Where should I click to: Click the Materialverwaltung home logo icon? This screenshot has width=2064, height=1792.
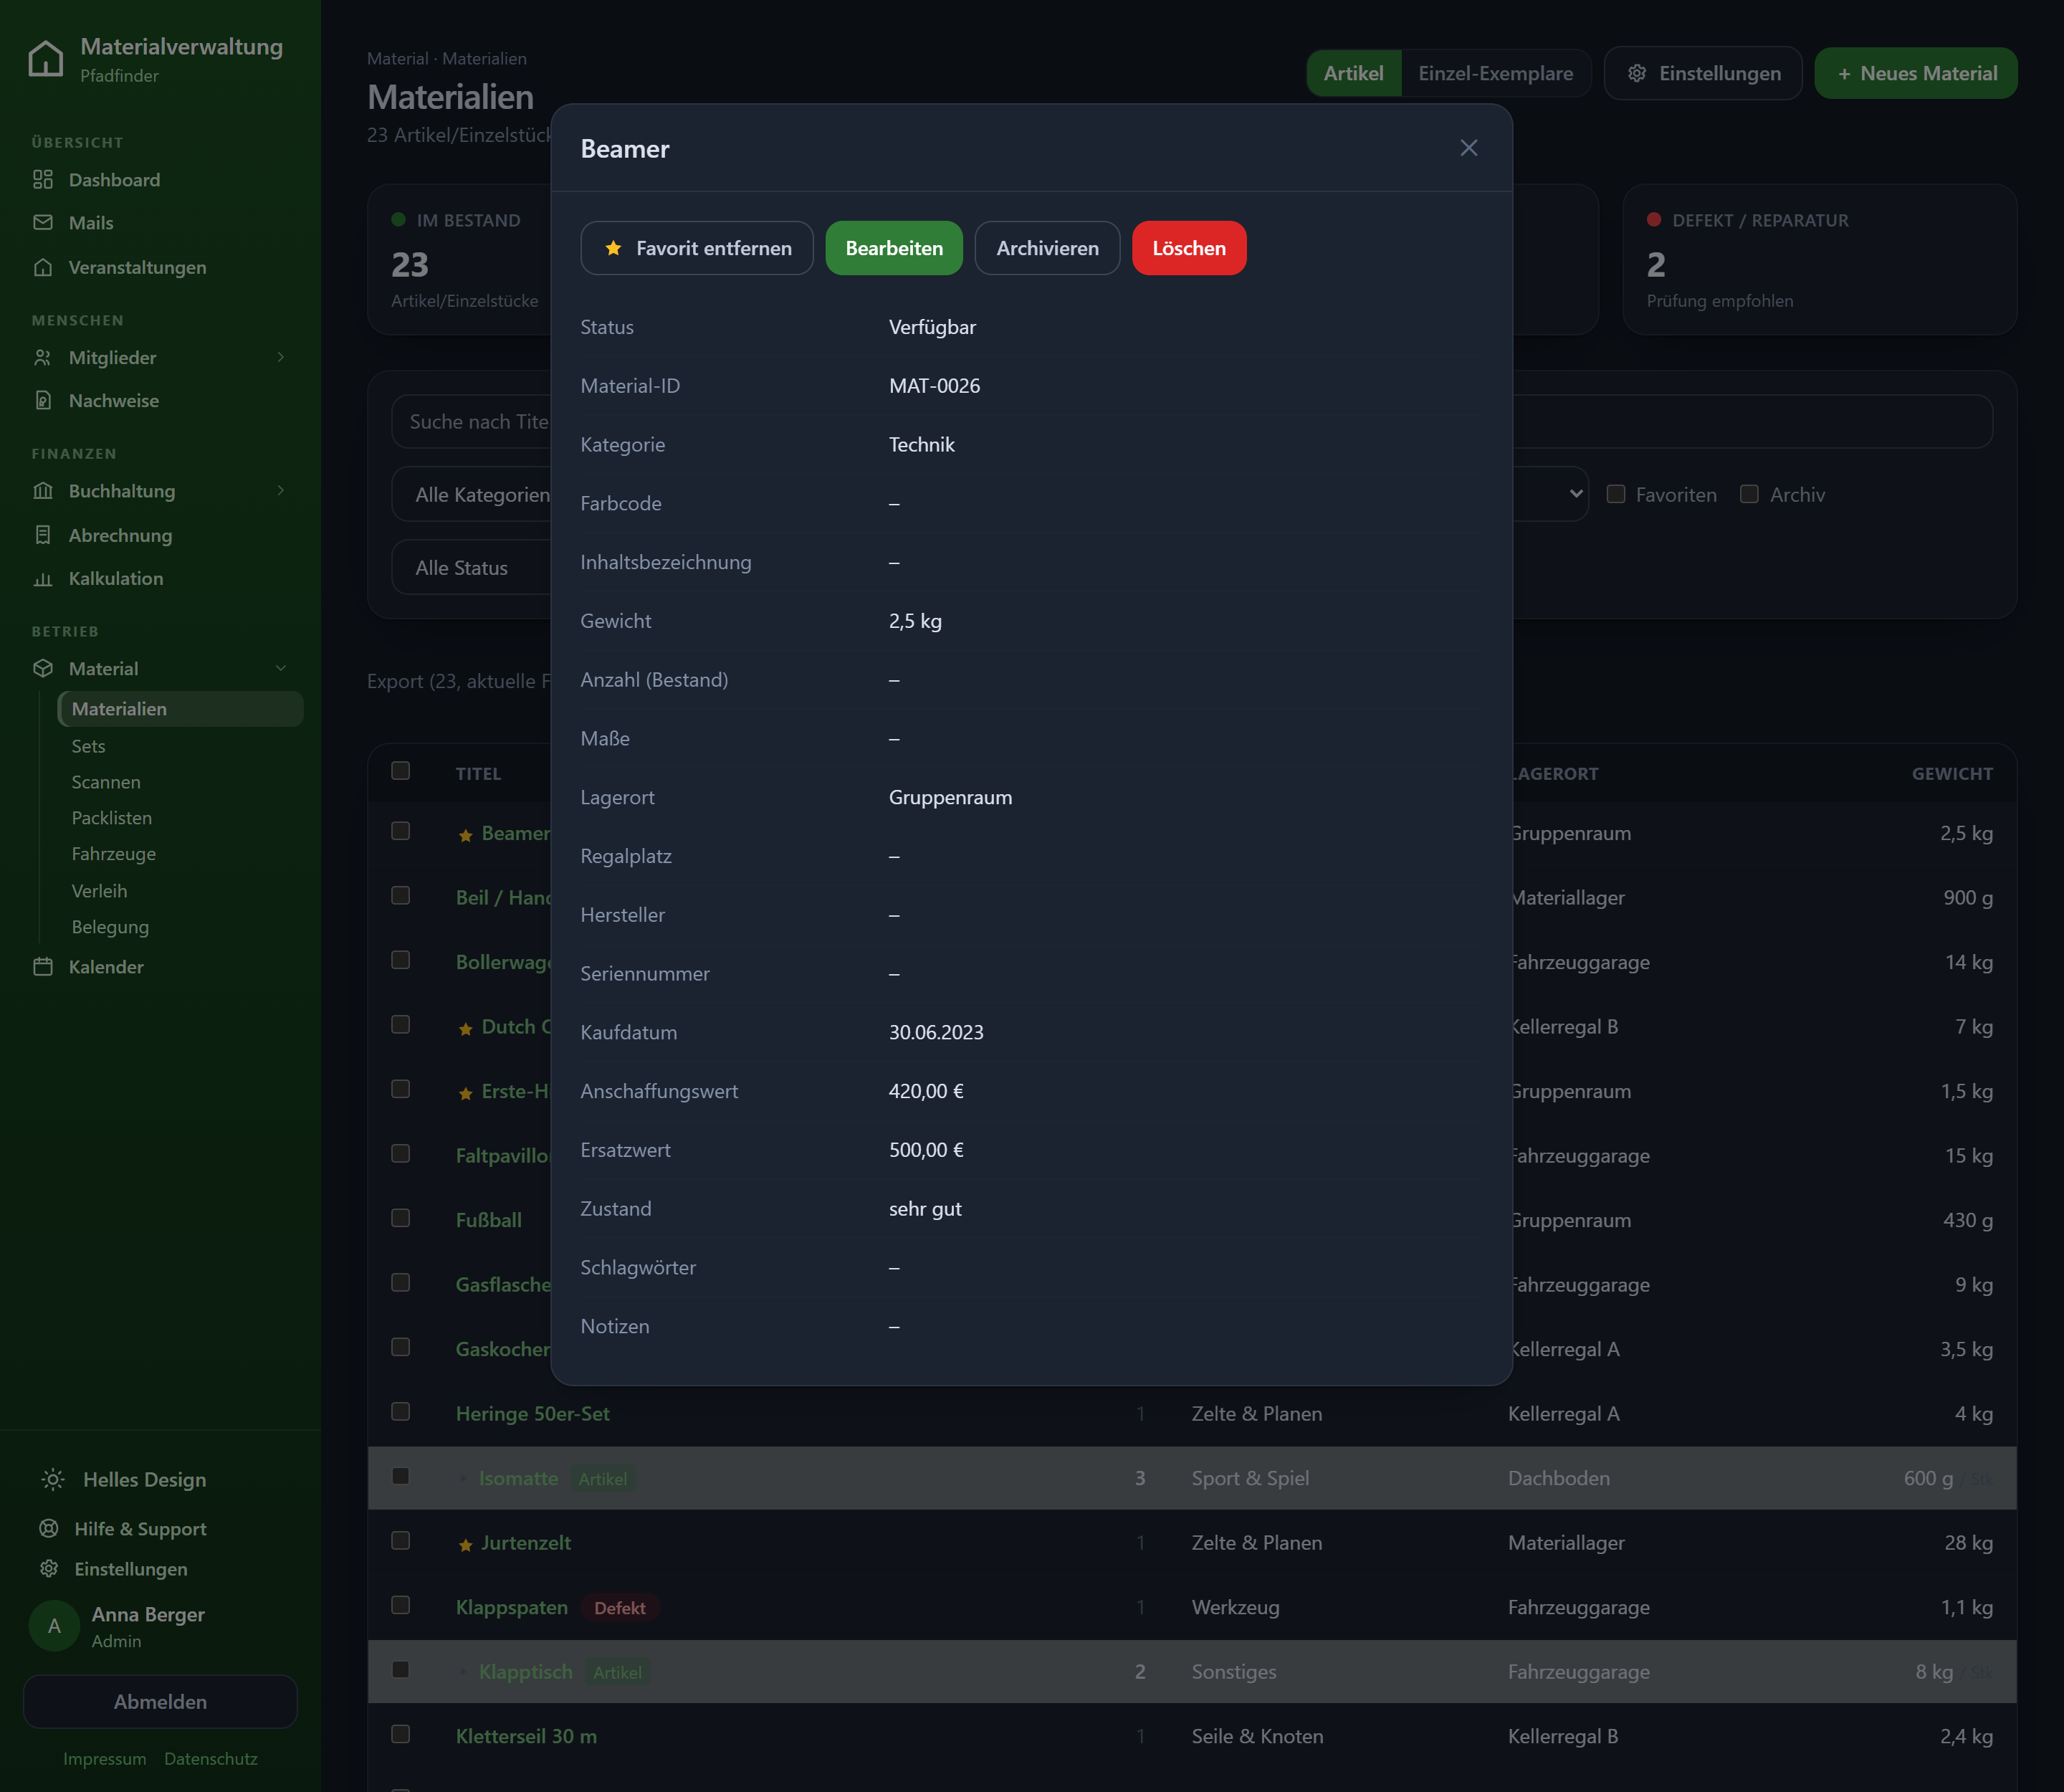(46, 59)
